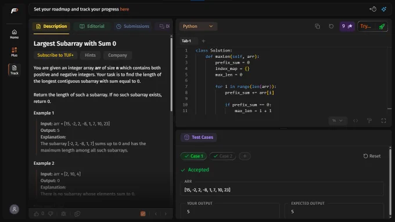Open the Track sidebar icon

tap(15, 70)
